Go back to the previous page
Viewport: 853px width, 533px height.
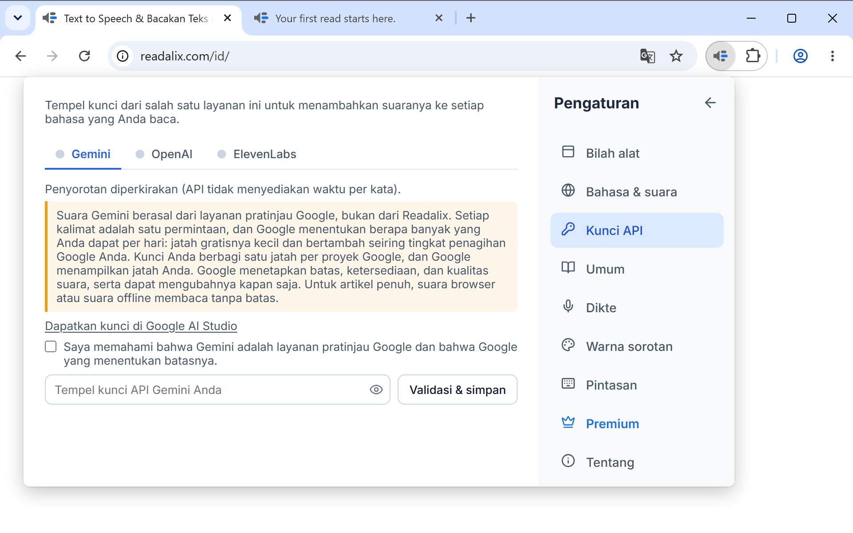tap(20, 56)
